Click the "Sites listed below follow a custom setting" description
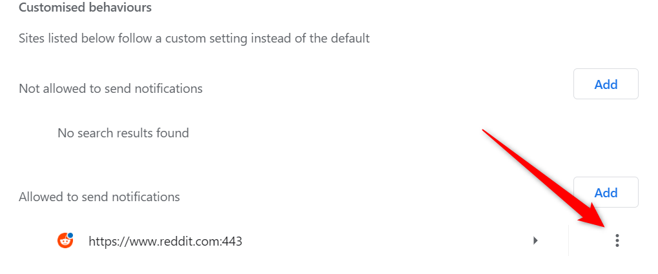The height and width of the screenshot is (274, 658). tap(194, 38)
